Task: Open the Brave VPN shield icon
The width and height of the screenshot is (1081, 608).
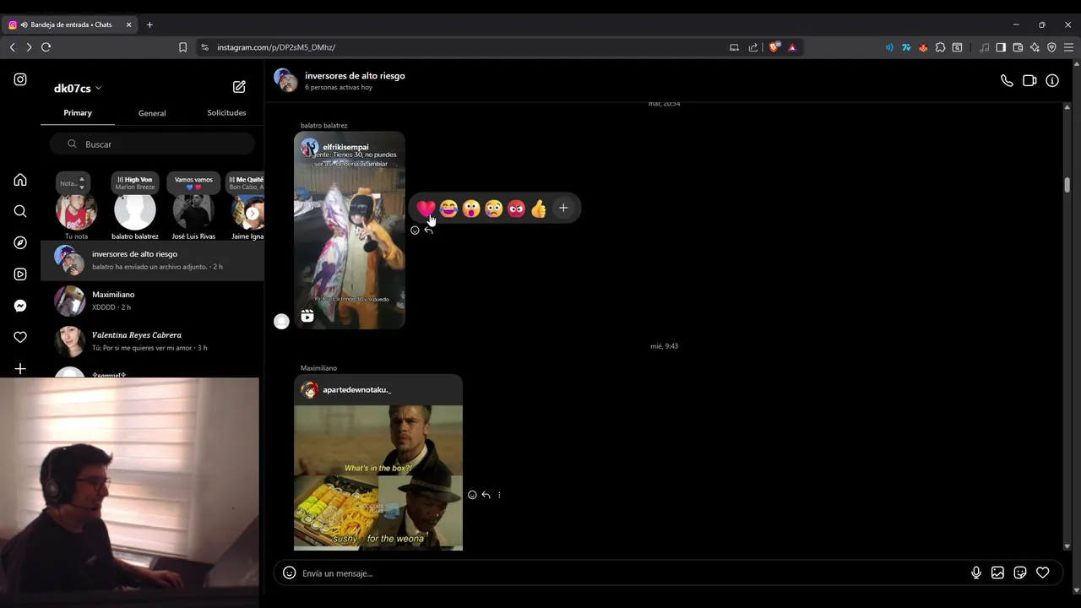Action: pos(1051,47)
